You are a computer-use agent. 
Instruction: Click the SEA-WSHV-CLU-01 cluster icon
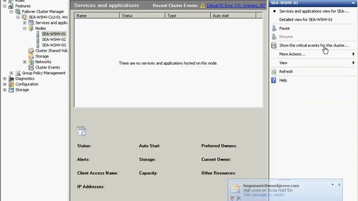coord(25,17)
